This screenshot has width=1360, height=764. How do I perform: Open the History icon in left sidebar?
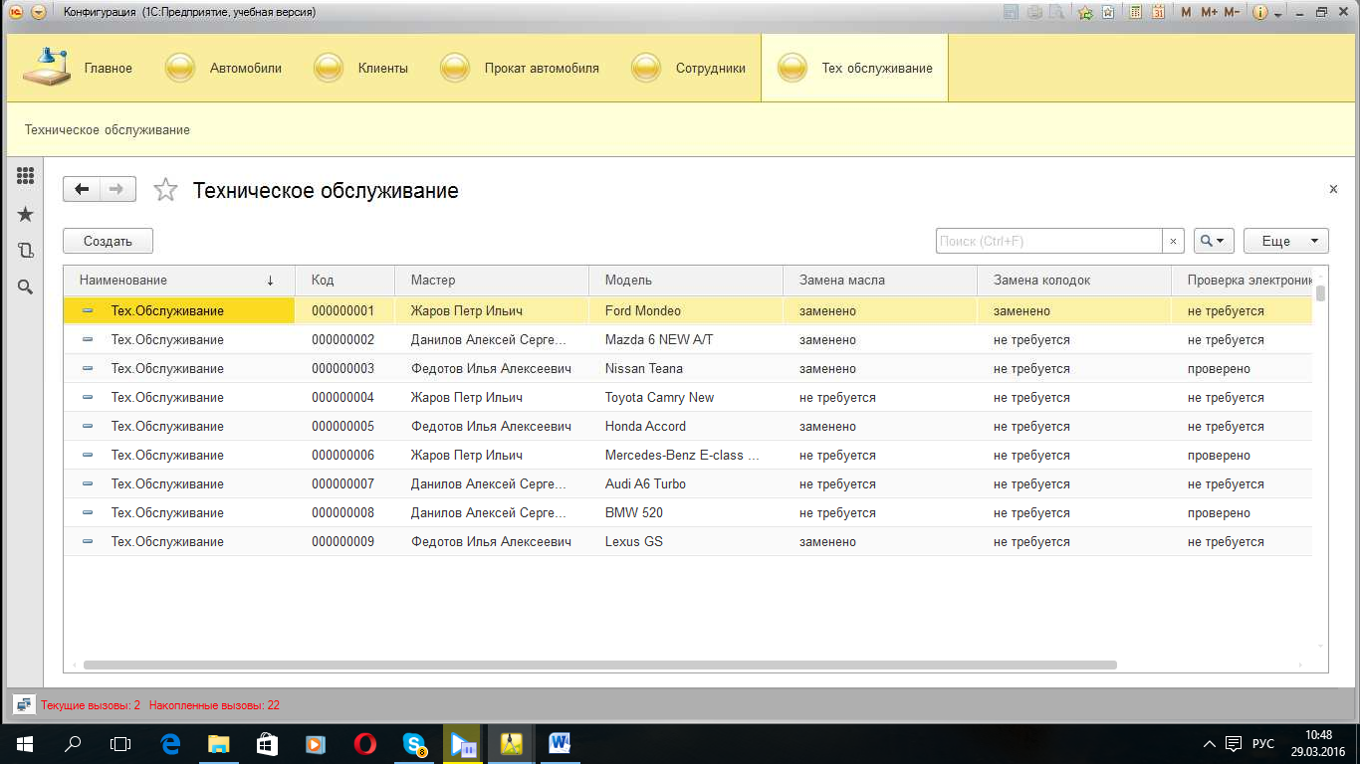26,251
